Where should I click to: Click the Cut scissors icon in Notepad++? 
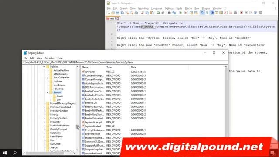(x=143, y=13)
